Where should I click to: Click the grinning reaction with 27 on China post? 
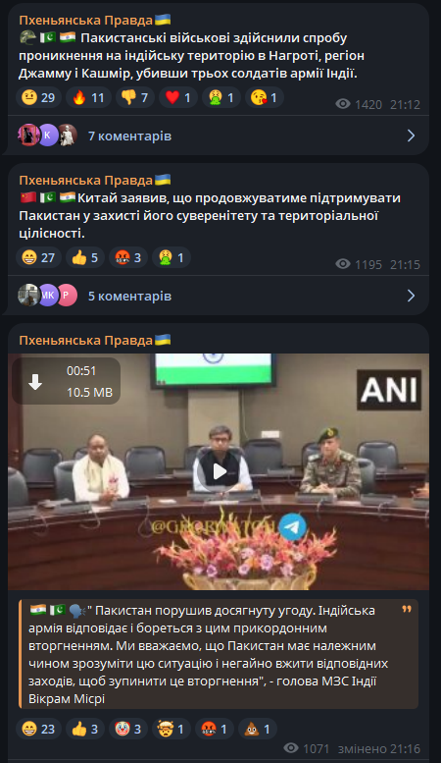click(x=39, y=258)
